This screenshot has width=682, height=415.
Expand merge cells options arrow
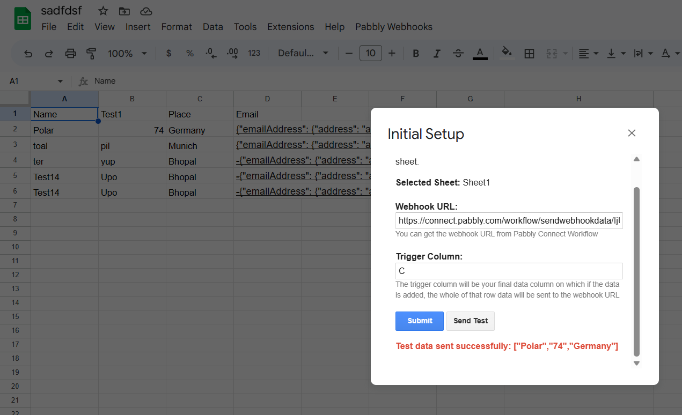pos(566,53)
